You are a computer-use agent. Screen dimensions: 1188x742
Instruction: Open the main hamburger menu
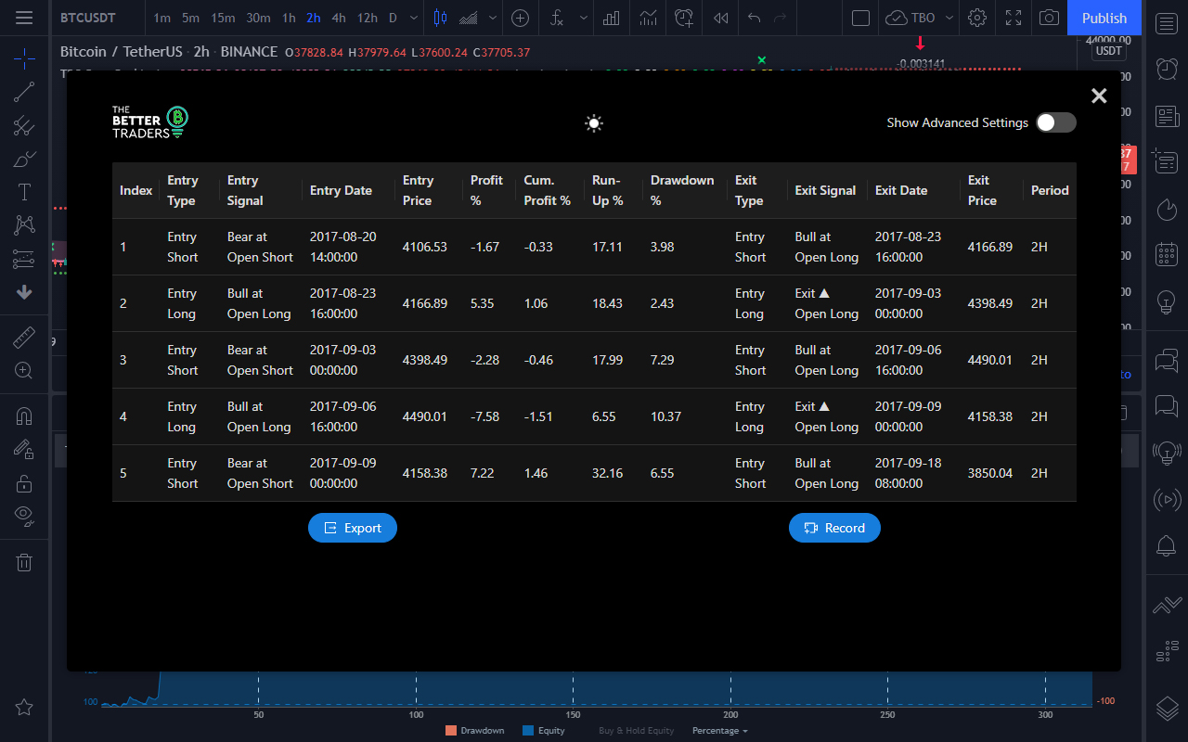pyautogui.click(x=24, y=18)
